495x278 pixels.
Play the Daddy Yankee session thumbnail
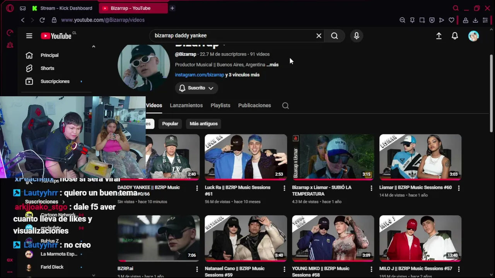tap(172, 157)
